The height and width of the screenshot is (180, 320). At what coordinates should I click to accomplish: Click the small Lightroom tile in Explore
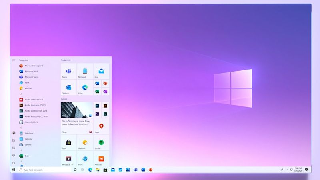[105, 114]
